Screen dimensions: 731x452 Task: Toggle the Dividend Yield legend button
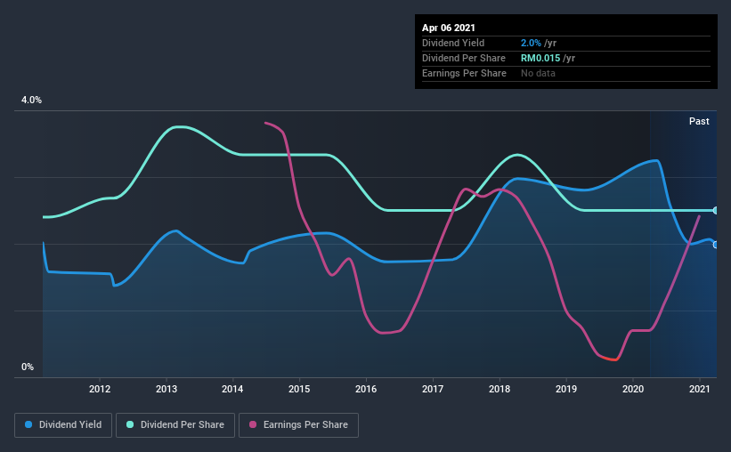(63, 425)
